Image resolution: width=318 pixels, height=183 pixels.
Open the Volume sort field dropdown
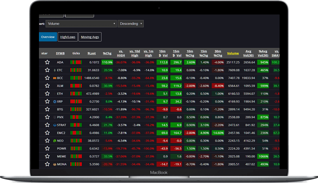[81, 24]
